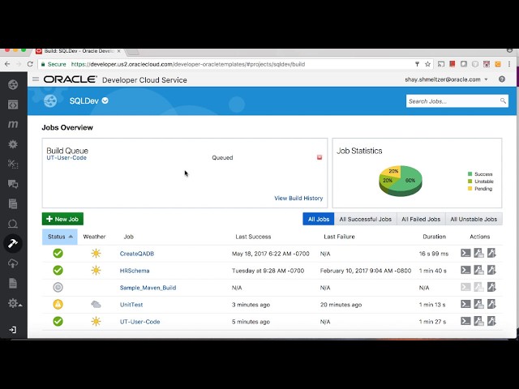
Task: Build now the HRSchema job
Action: point(491,270)
